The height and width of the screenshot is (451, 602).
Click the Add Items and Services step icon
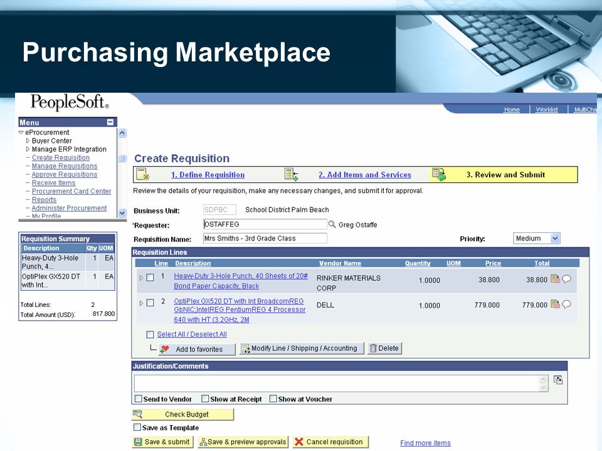click(292, 175)
